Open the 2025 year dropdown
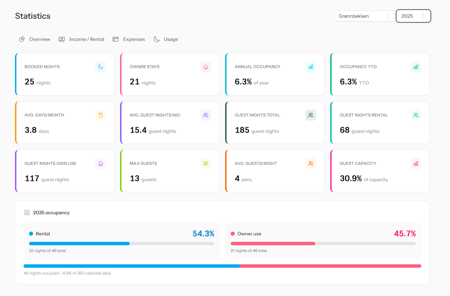450x296 pixels. [x=413, y=16]
